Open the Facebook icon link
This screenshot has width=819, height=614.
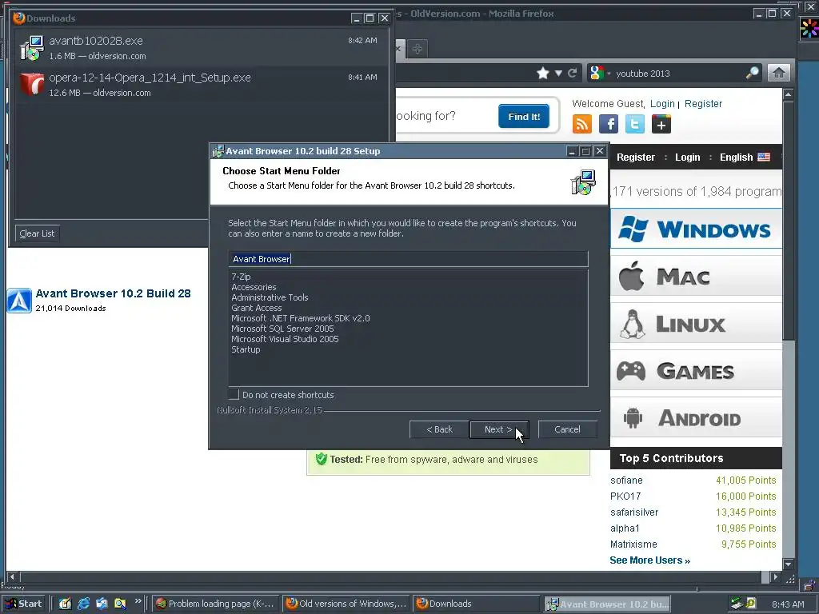coord(609,124)
